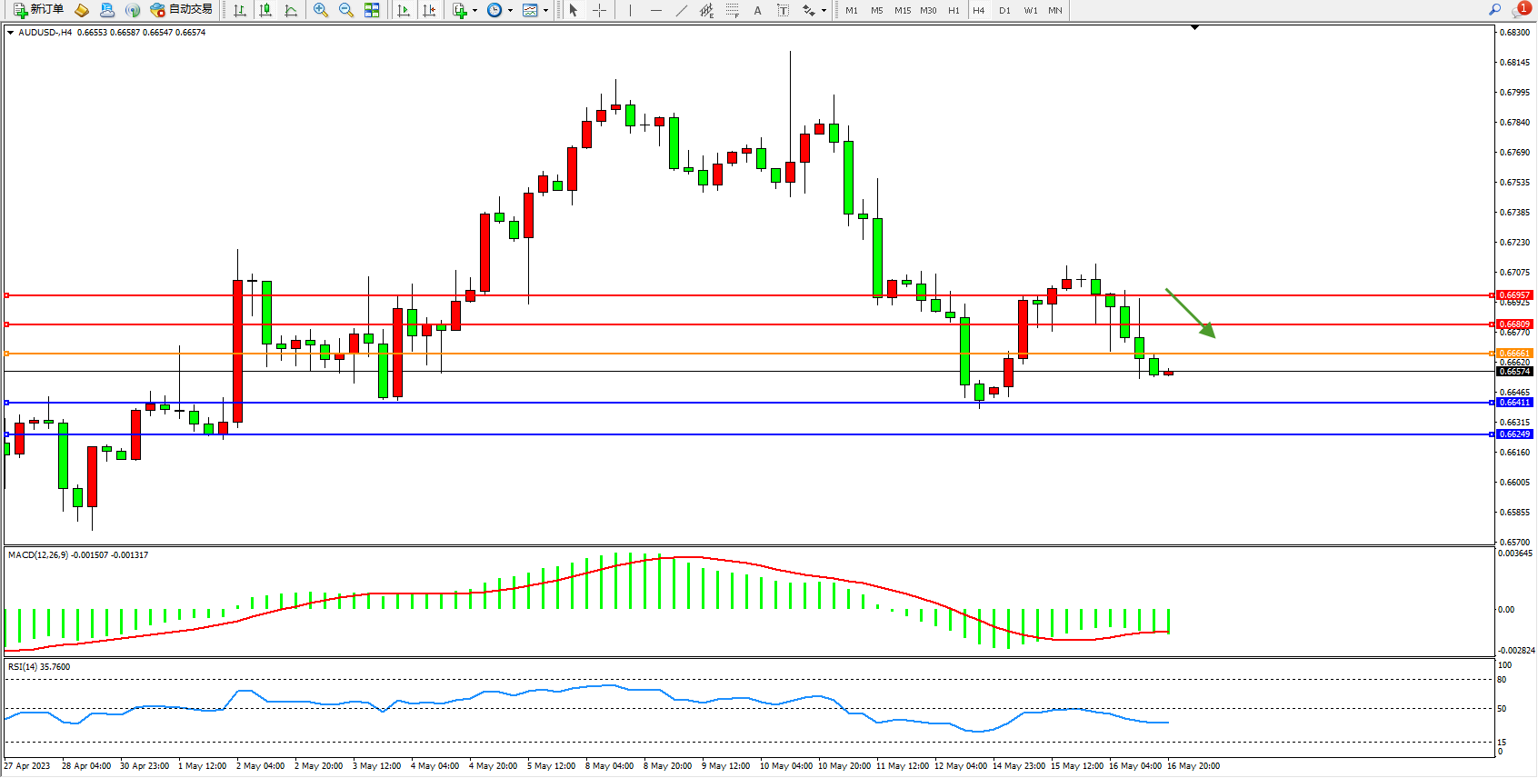Click the New Order (新订单) button
The image size is (1538, 778).
[x=38, y=10]
